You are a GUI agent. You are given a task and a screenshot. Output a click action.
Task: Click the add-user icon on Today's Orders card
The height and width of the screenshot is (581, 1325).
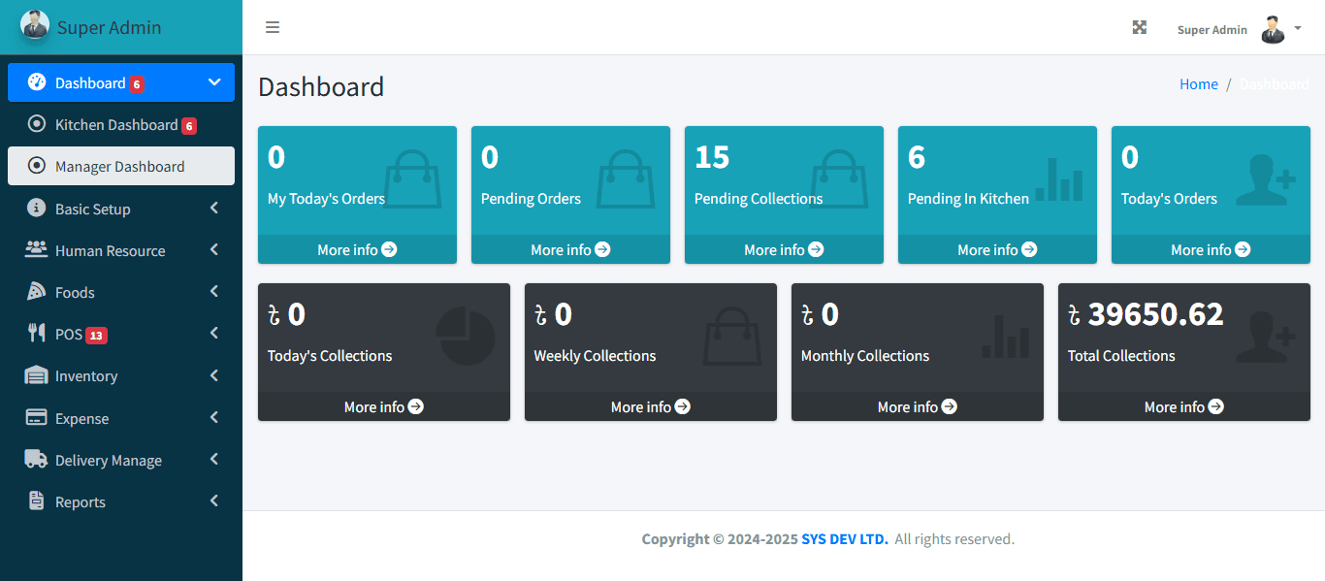pyautogui.click(x=1267, y=179)
